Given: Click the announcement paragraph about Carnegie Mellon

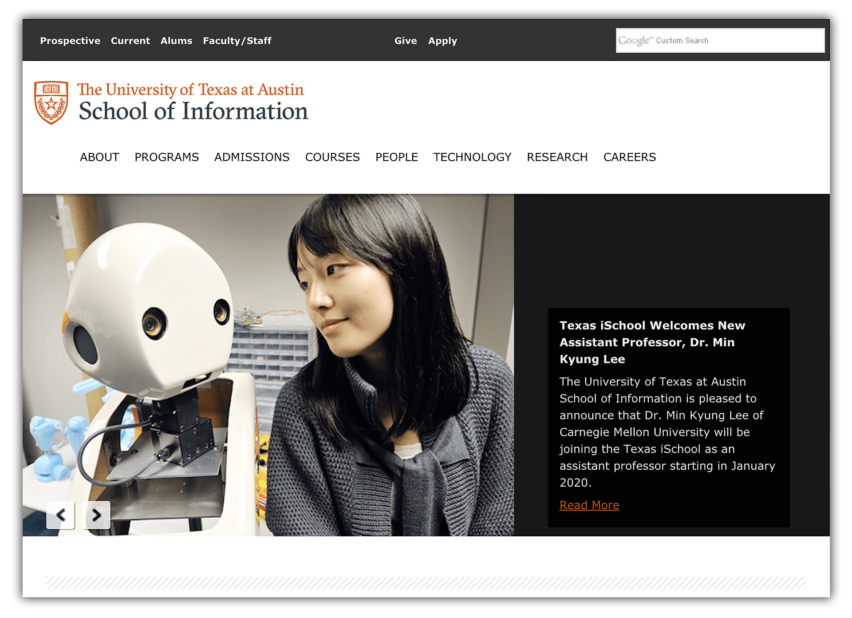Looking at the screenshot, I should [x=667, y=432].
